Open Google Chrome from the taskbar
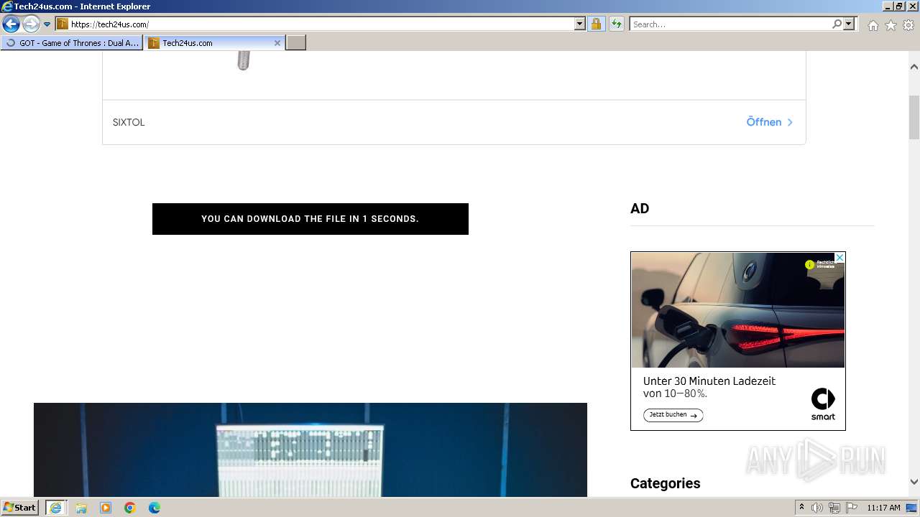 click(130, 508)
